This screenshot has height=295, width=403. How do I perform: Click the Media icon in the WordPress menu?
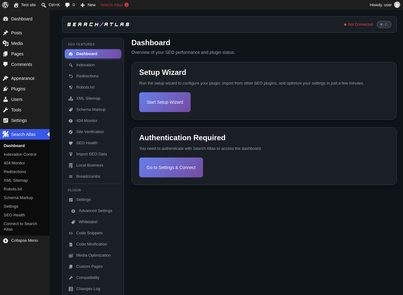(x=6, y=43)
